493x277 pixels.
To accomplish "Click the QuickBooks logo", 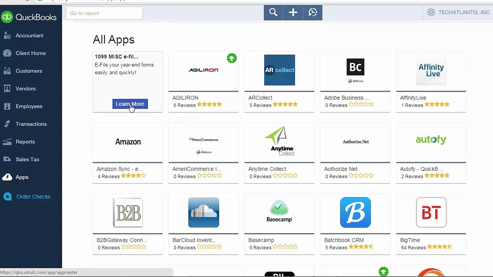I will pyautogui.click(x=29, y=17).
